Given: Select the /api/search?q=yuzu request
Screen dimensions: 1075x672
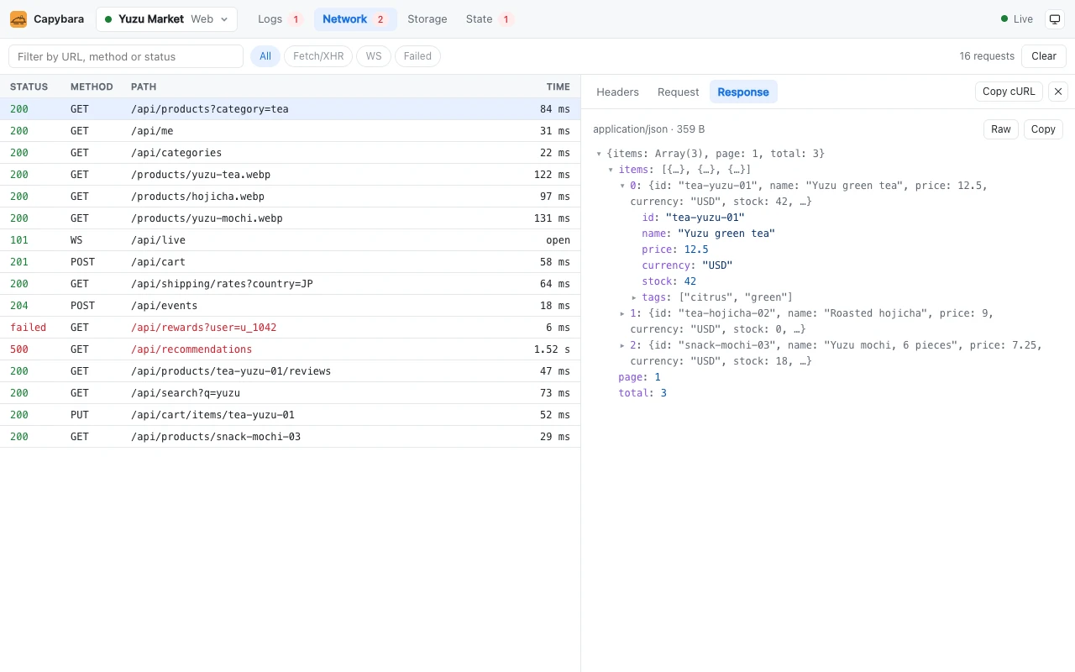Looking at the screenshot, I should [x=290, y=393].
